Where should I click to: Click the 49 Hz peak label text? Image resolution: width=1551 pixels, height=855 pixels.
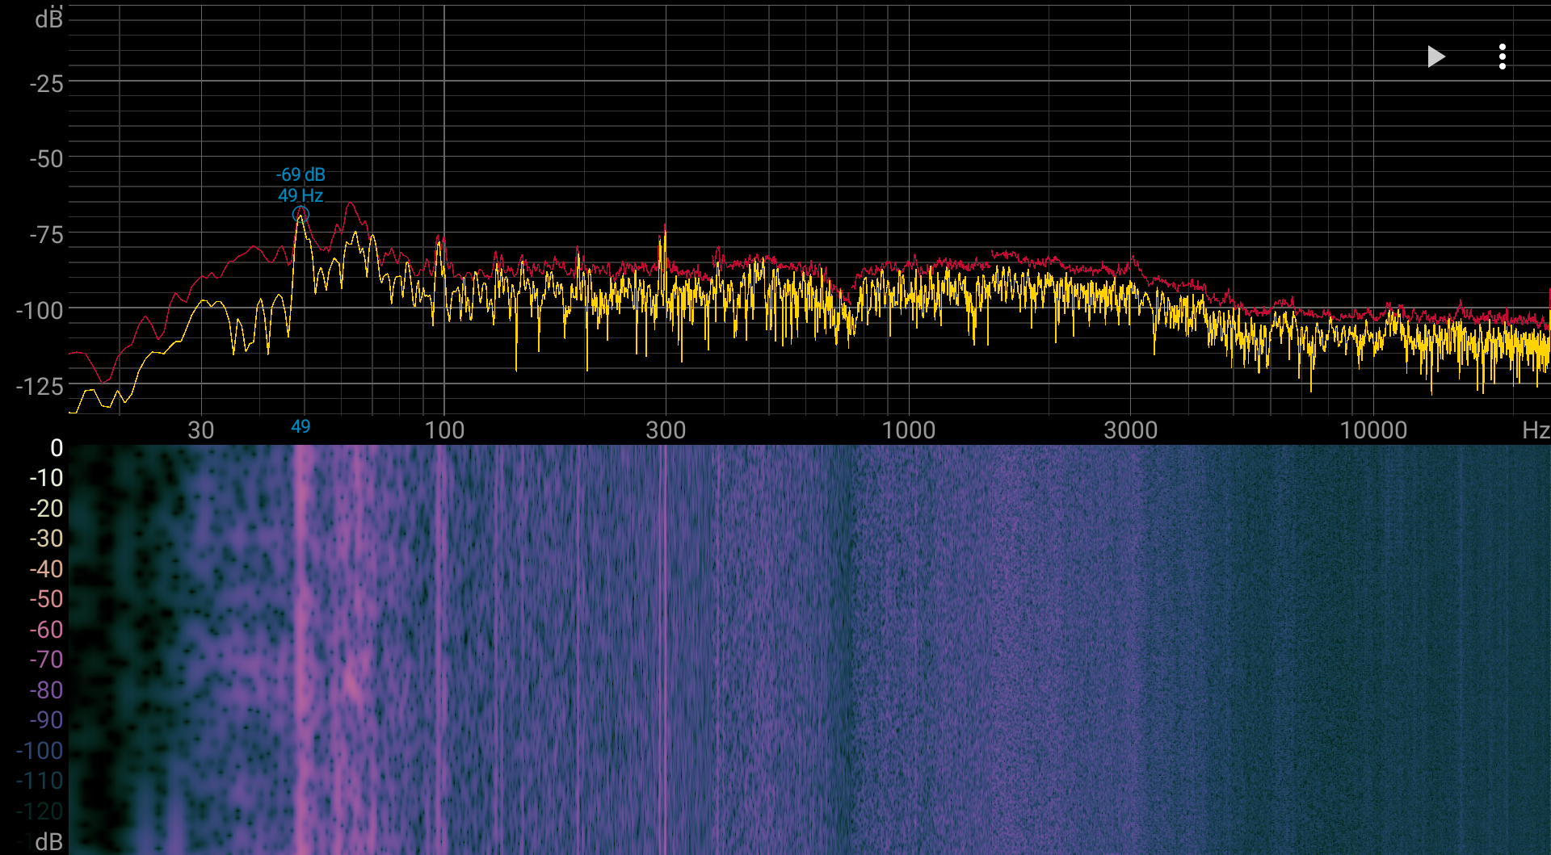click(x=301, y=195)
